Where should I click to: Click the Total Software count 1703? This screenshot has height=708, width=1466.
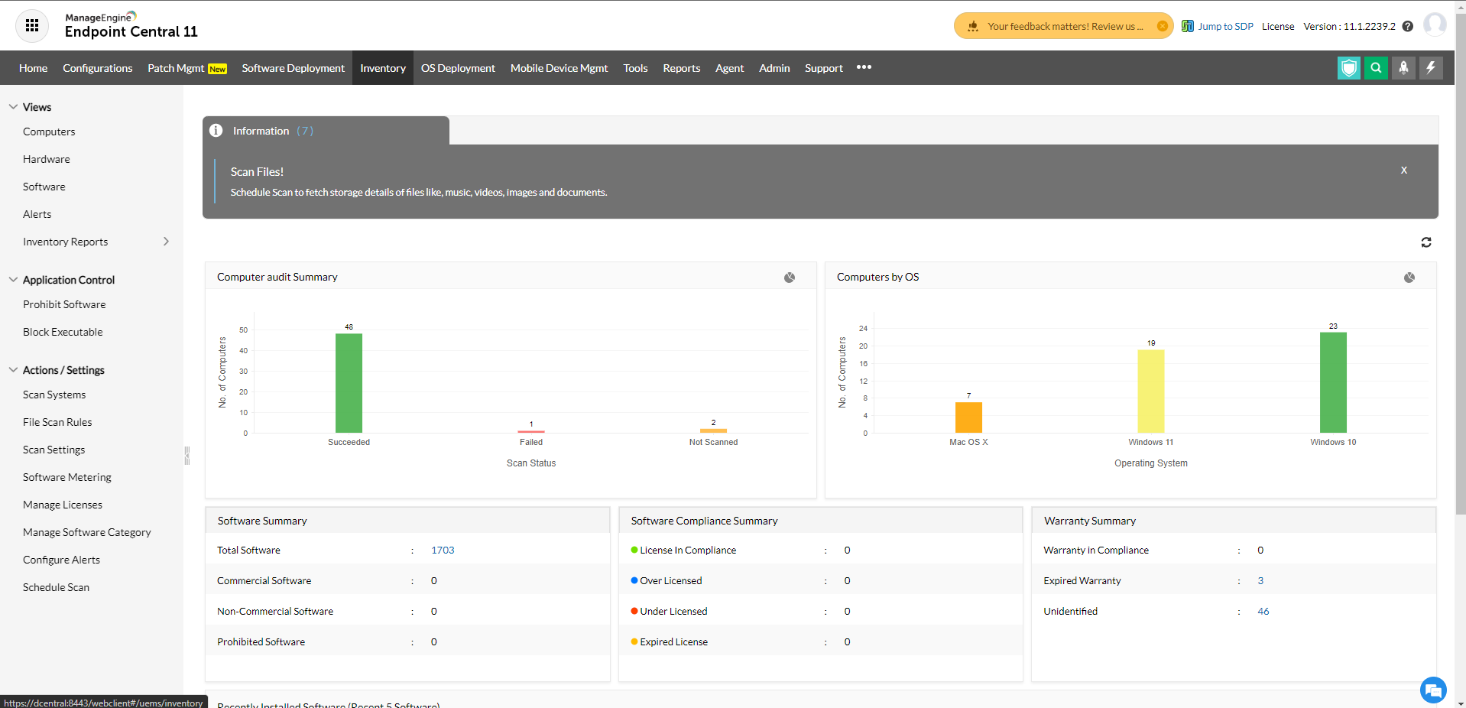pyautogui.click(x=443, y=550)
